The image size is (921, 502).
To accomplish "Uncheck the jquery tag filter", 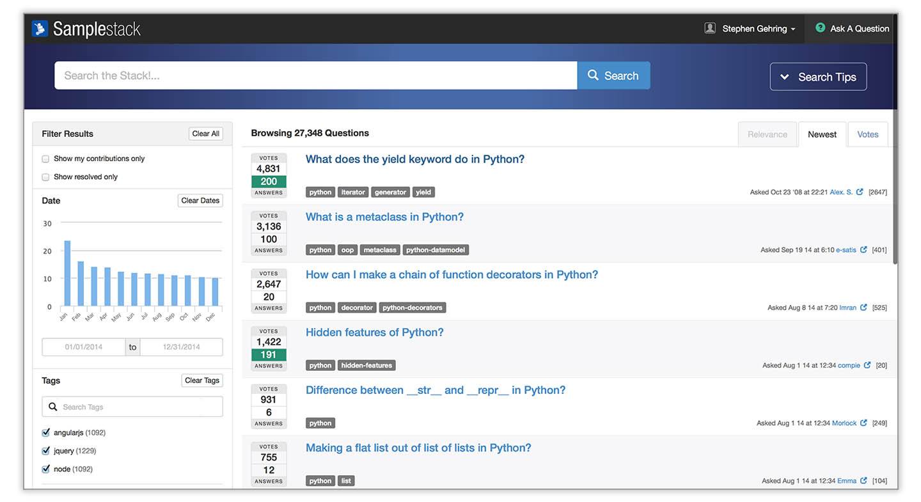I will (x=45, y=451).
